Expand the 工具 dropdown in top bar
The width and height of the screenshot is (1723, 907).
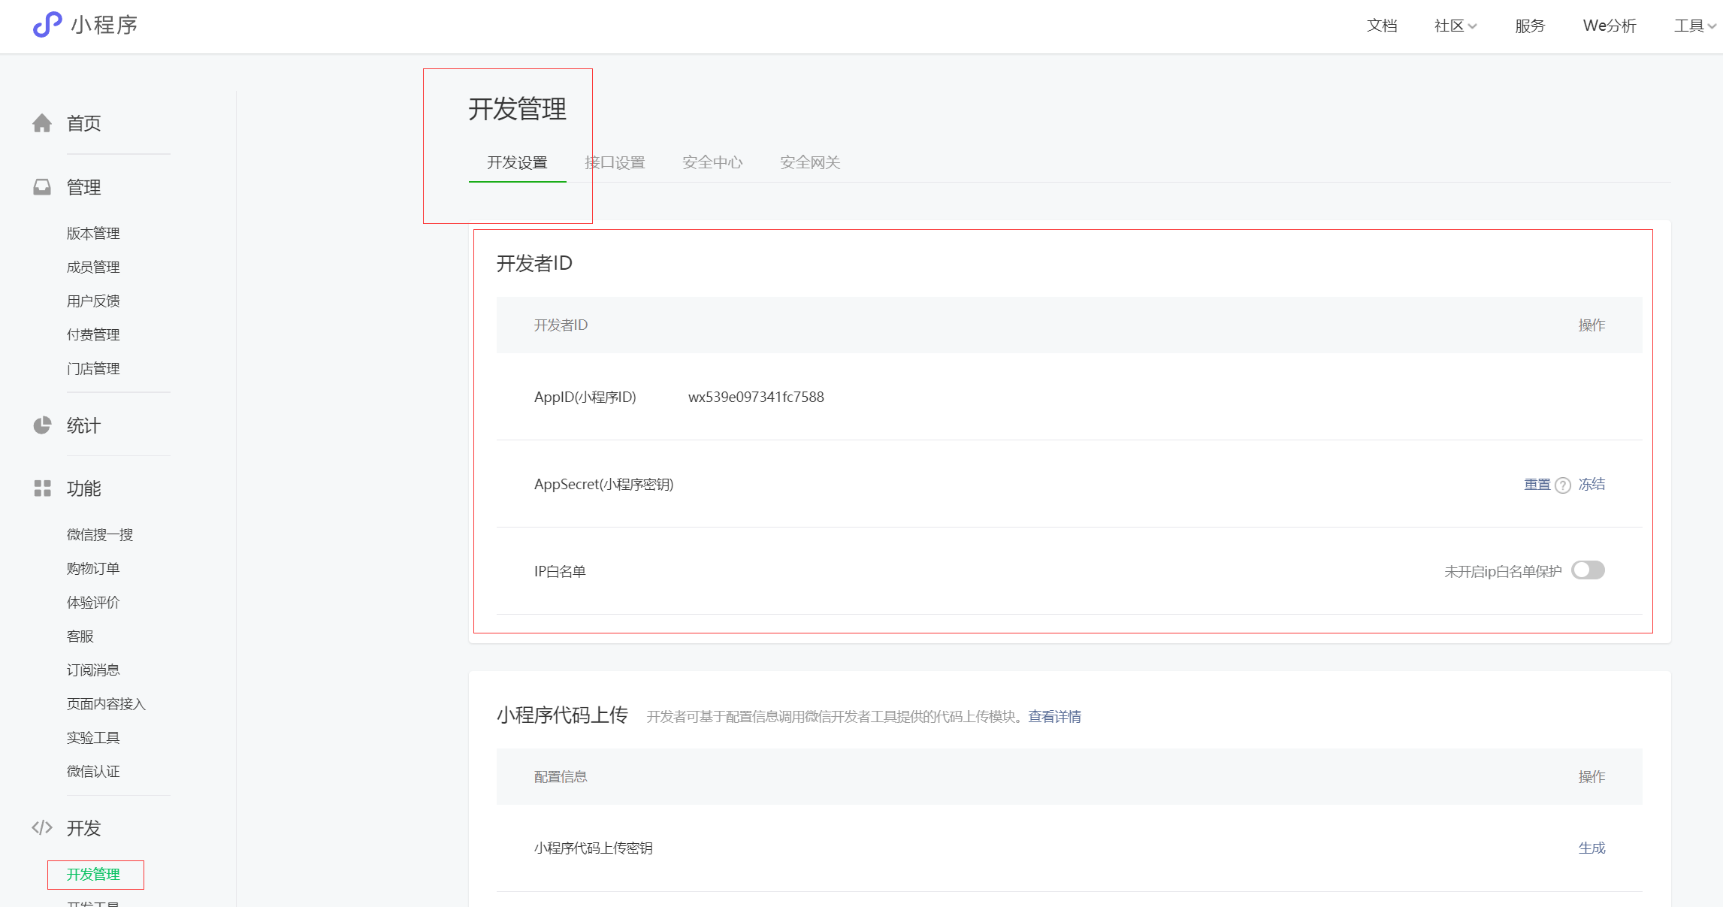click(x=1694, y=26)
